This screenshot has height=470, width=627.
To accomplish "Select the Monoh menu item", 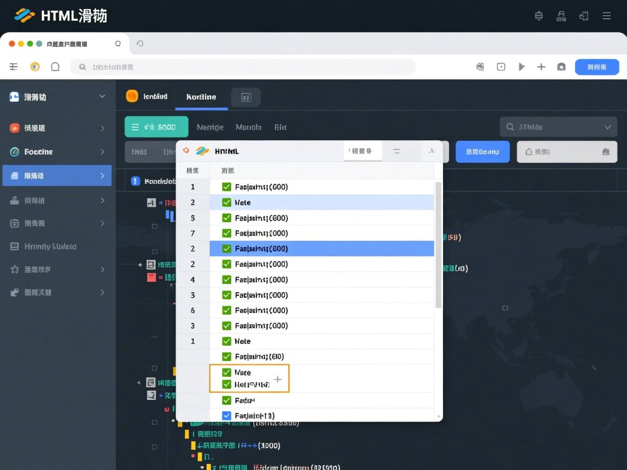I will [x=248, y=127].
